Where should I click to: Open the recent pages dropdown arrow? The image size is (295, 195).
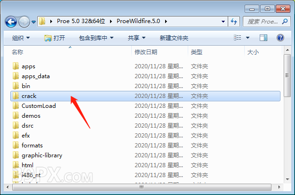34,22
